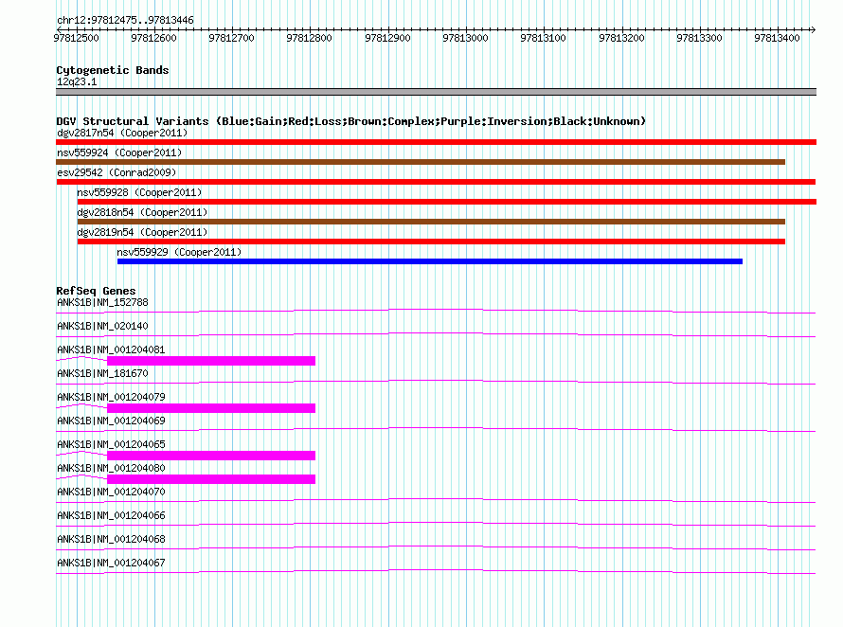Open the dgv2817n54 (Cooper2011) label

coord(122,133)
